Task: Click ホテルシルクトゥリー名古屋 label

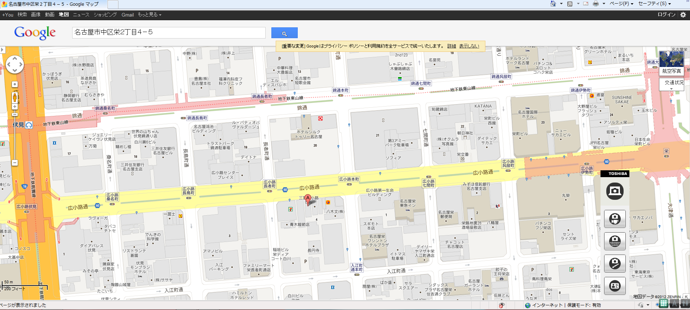Action: (309, 134)
